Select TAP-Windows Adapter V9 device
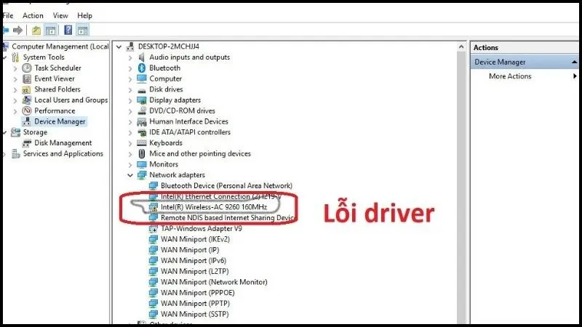The image size is (582, 327). tap(201, 228)
